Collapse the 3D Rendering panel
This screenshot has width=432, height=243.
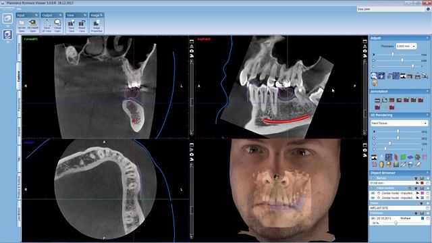point(427,115)
